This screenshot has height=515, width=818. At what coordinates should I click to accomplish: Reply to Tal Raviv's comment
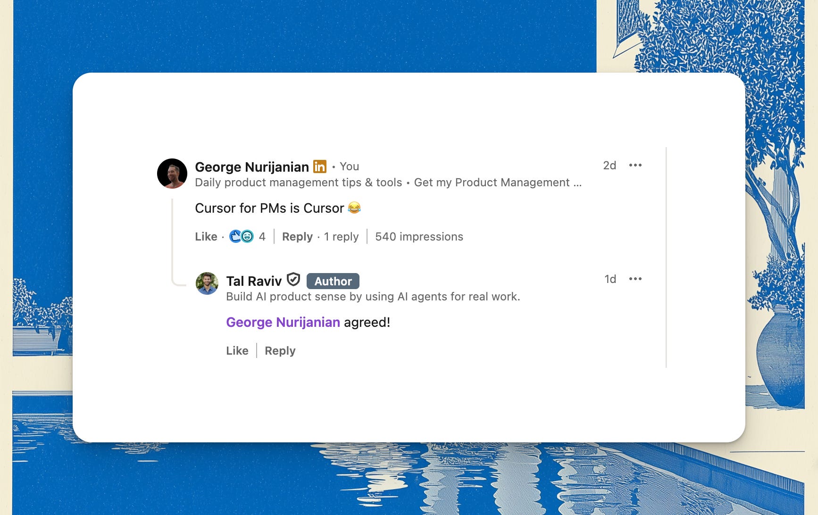280,351
